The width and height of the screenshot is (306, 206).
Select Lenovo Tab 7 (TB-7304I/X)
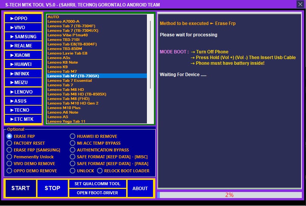pyautogui.click(x=97, y=30)
